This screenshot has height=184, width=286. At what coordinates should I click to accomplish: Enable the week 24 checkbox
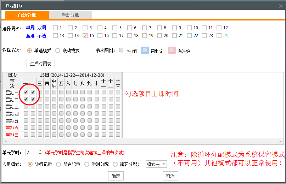point(219,36)
